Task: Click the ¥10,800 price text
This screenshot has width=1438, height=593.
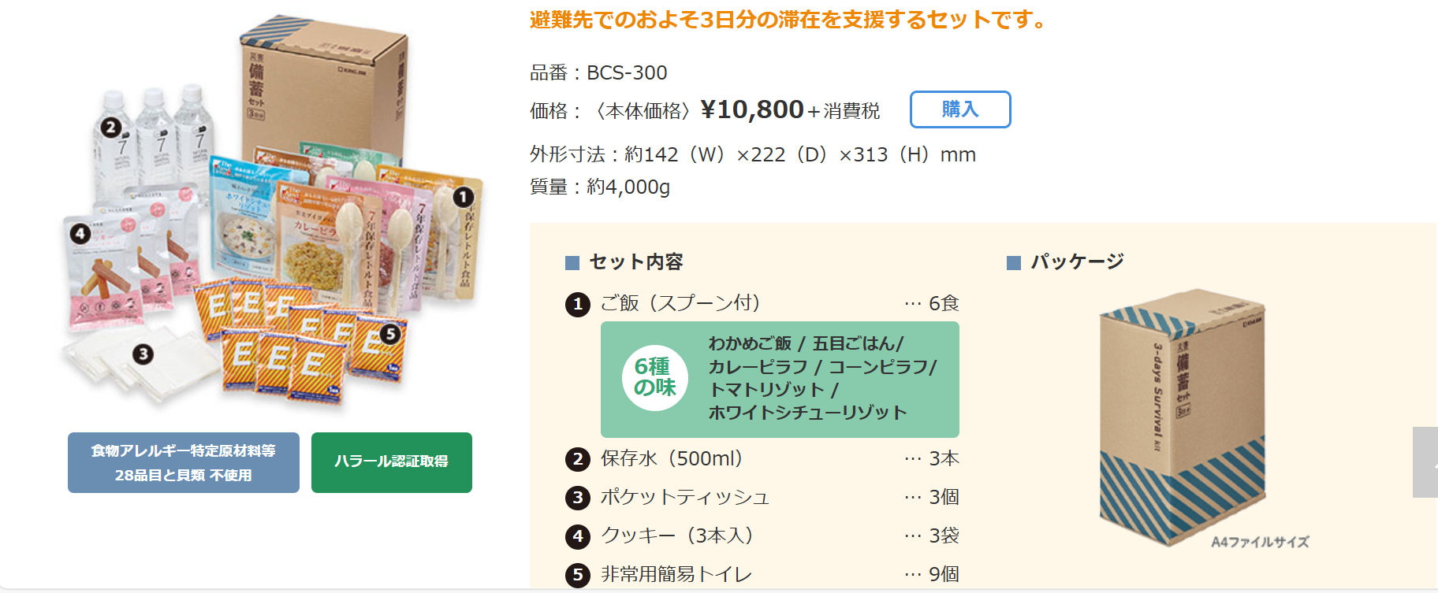Action: 752,109
